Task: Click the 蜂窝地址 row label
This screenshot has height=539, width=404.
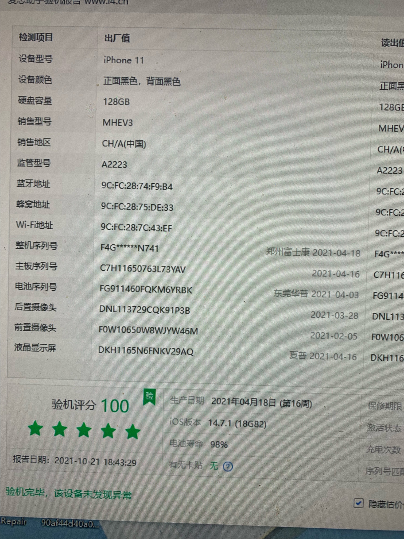Action: click(33, 205)
